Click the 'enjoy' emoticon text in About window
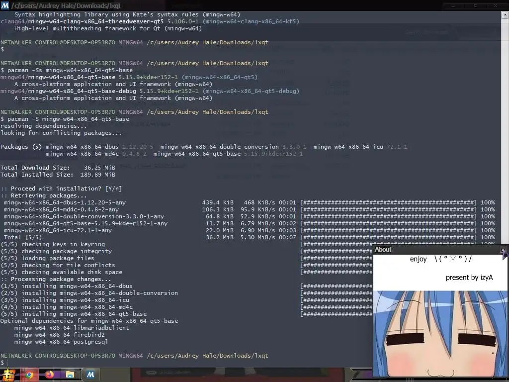The height and width of the screenshot is (382, 509). click(440, 259)
